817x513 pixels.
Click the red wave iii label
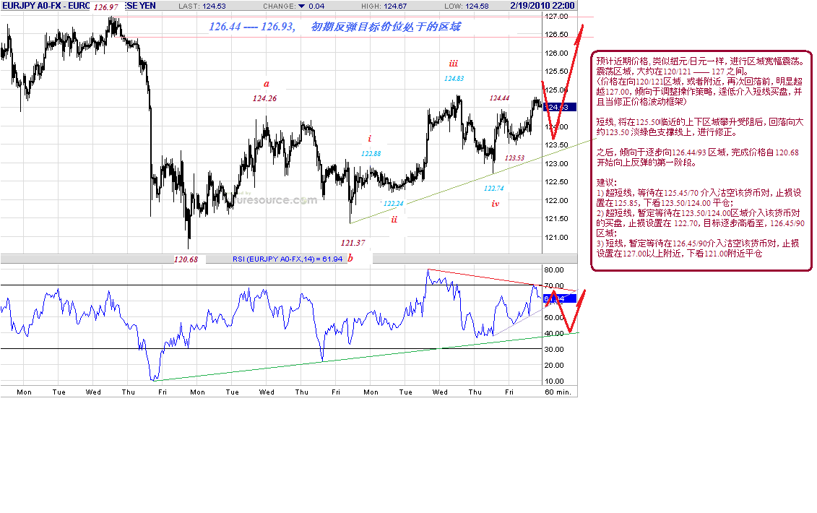(454, 64)
